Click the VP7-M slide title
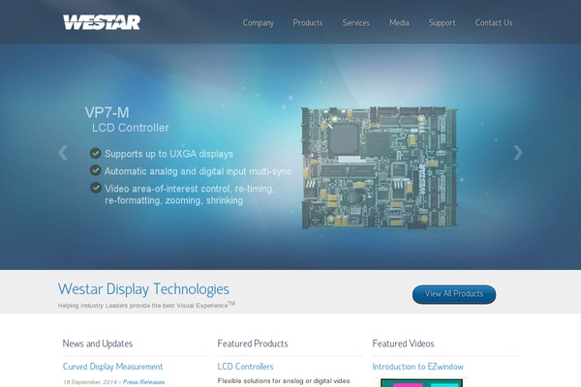This screenshot has width=581, height=387. 107,112
